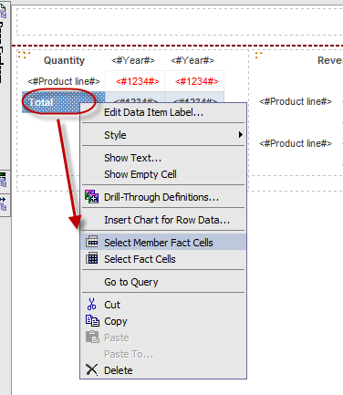Open the Style submenu
Screen dimensions: 343x395
(163, 135)
